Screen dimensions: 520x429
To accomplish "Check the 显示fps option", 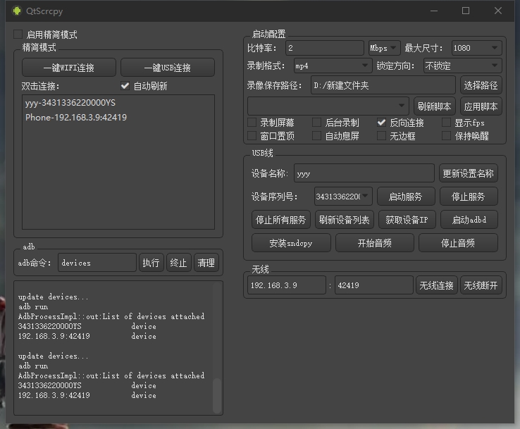I will (446, 123).
